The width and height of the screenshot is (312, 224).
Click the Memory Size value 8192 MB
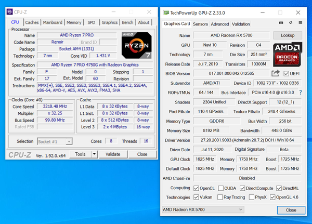click(x=211, y=130)
